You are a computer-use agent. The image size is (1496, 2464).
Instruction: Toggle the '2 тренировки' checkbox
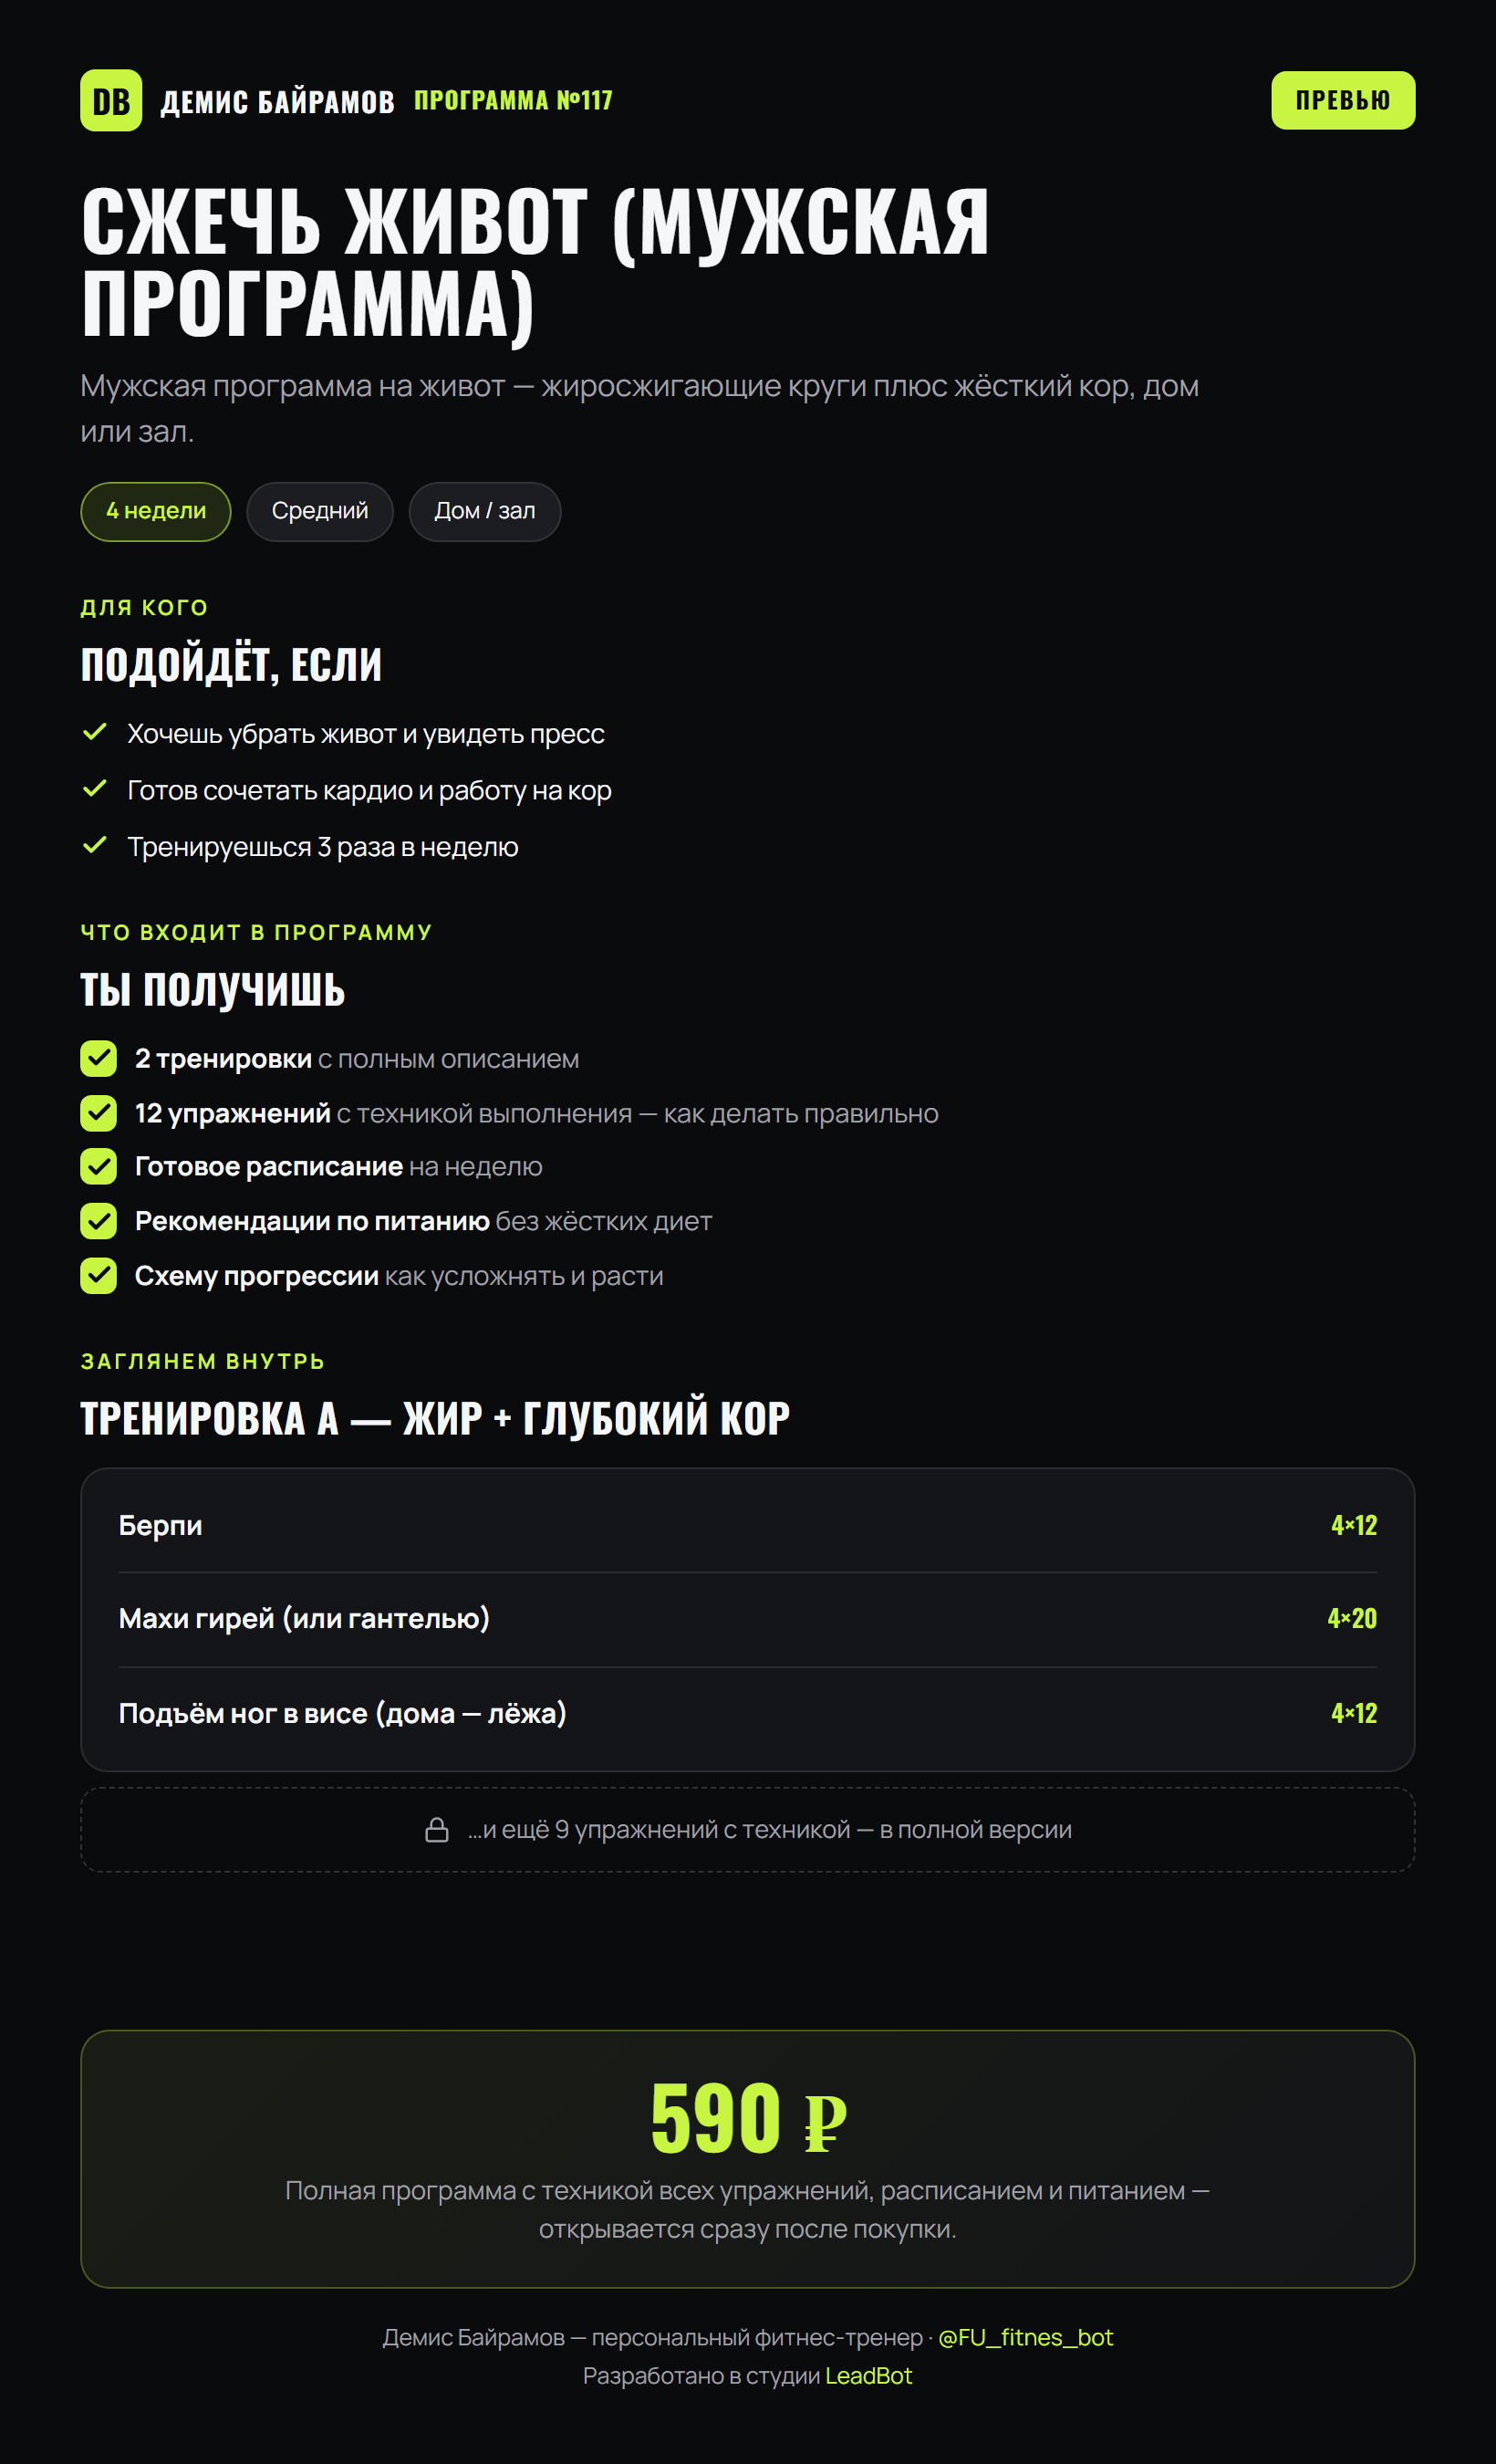tap(98, 1058)
